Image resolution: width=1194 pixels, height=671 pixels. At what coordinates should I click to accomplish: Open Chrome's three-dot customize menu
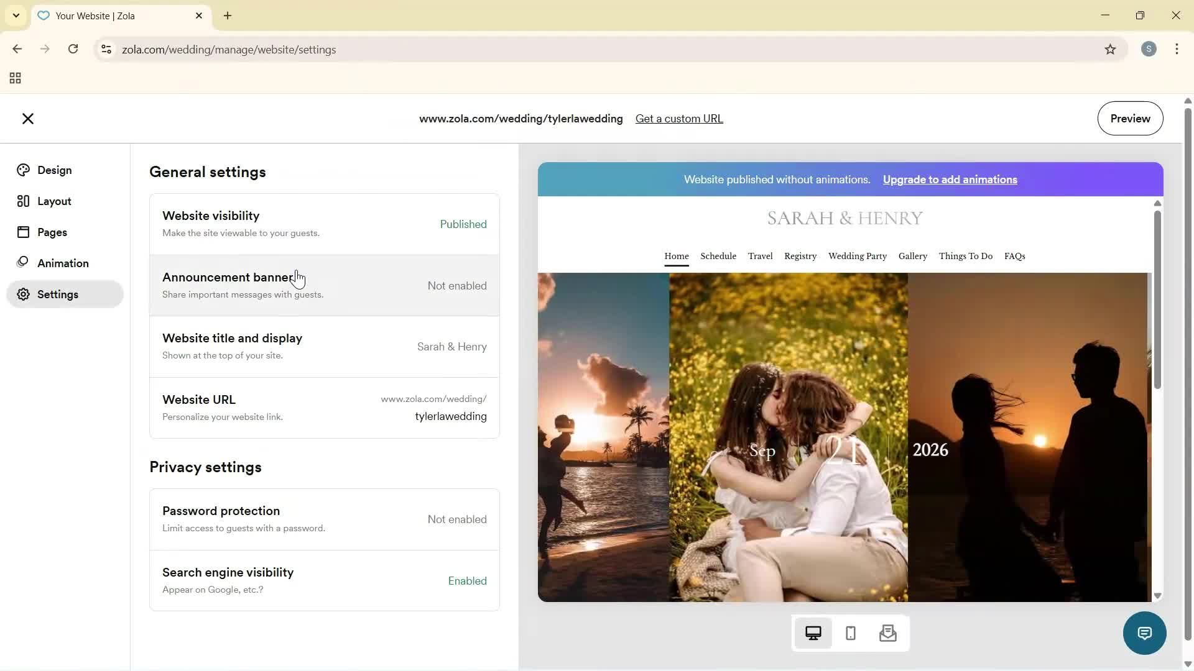(x=1177, y=49)
